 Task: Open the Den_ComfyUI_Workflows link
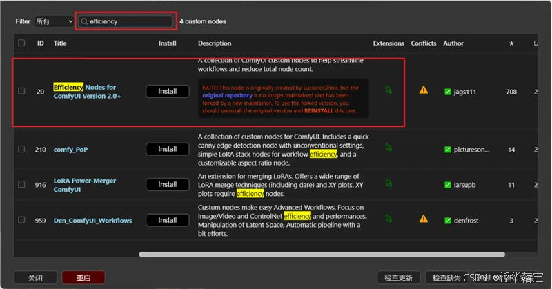[93, 221]
